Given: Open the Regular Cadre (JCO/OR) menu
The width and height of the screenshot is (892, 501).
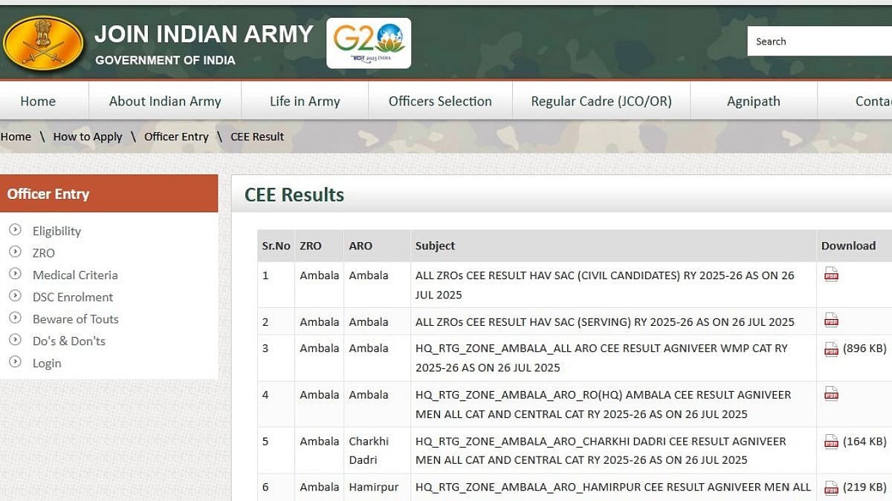Looking at the screenshot, I should 601,101.
